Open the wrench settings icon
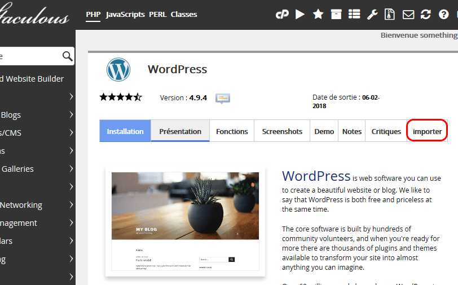The width and height of the screenshot is (458, 285). [x=372, y=14]
